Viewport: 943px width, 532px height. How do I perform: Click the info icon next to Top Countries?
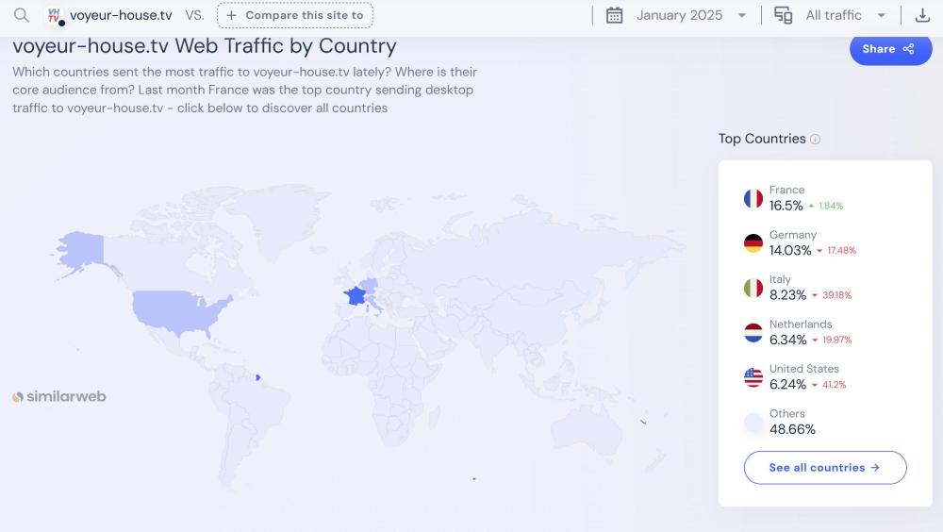pyautogui.click(x=816, y=140)
